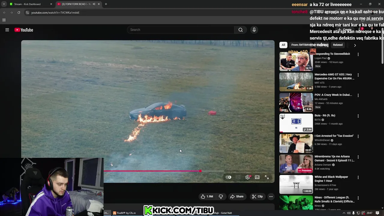
Task: Open options for 'POV: A Crazy Week' video
Action: pyautogui.click(x=358, y=95)
